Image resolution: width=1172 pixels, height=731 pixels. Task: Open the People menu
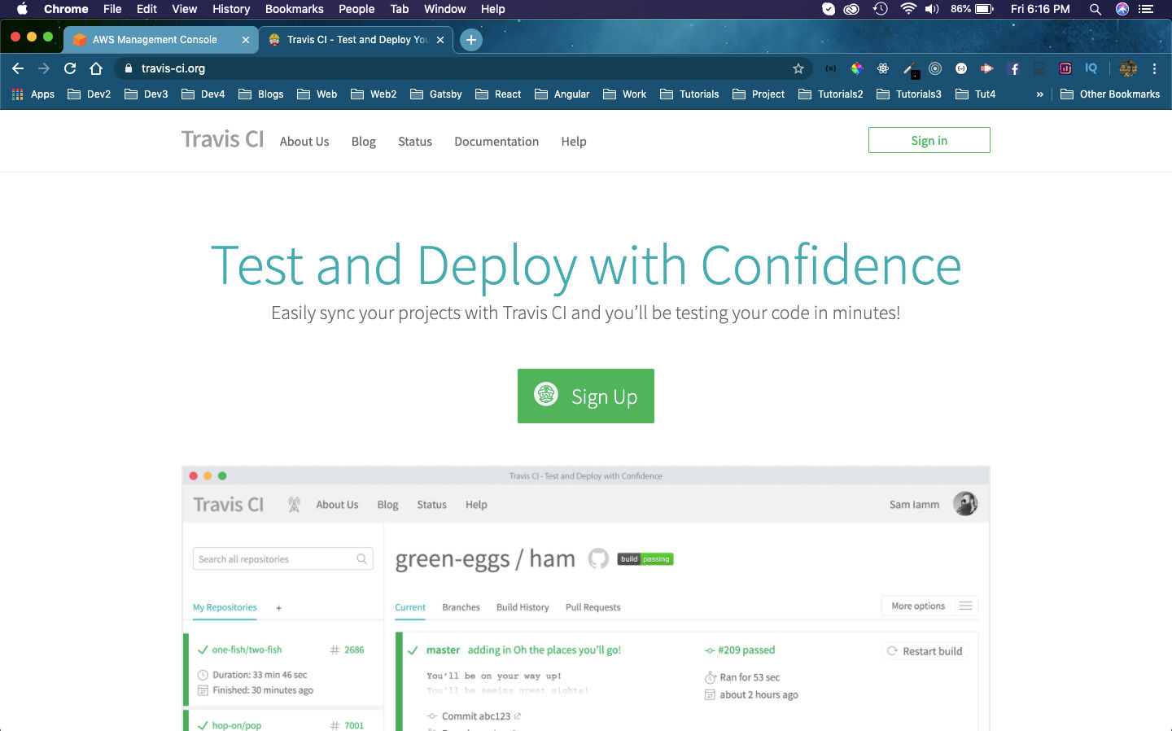pos(356,9)
